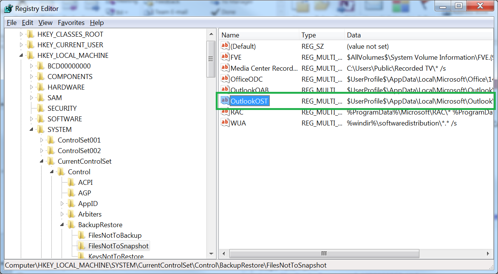Collapse the SYSTEM node arrow
Image resolution: width=498 pixels, height=274 pixels.
(x=31, y=130)
